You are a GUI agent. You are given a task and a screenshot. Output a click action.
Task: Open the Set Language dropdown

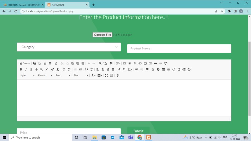[x=130, y=69]
